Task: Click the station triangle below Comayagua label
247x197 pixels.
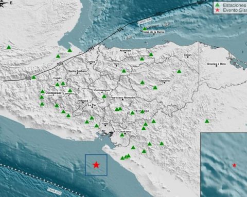Action: [104, 96]
